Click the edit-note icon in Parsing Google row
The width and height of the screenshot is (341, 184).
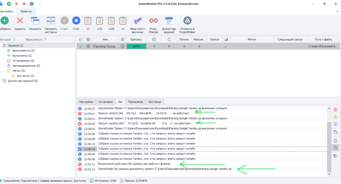click(123, 46)
